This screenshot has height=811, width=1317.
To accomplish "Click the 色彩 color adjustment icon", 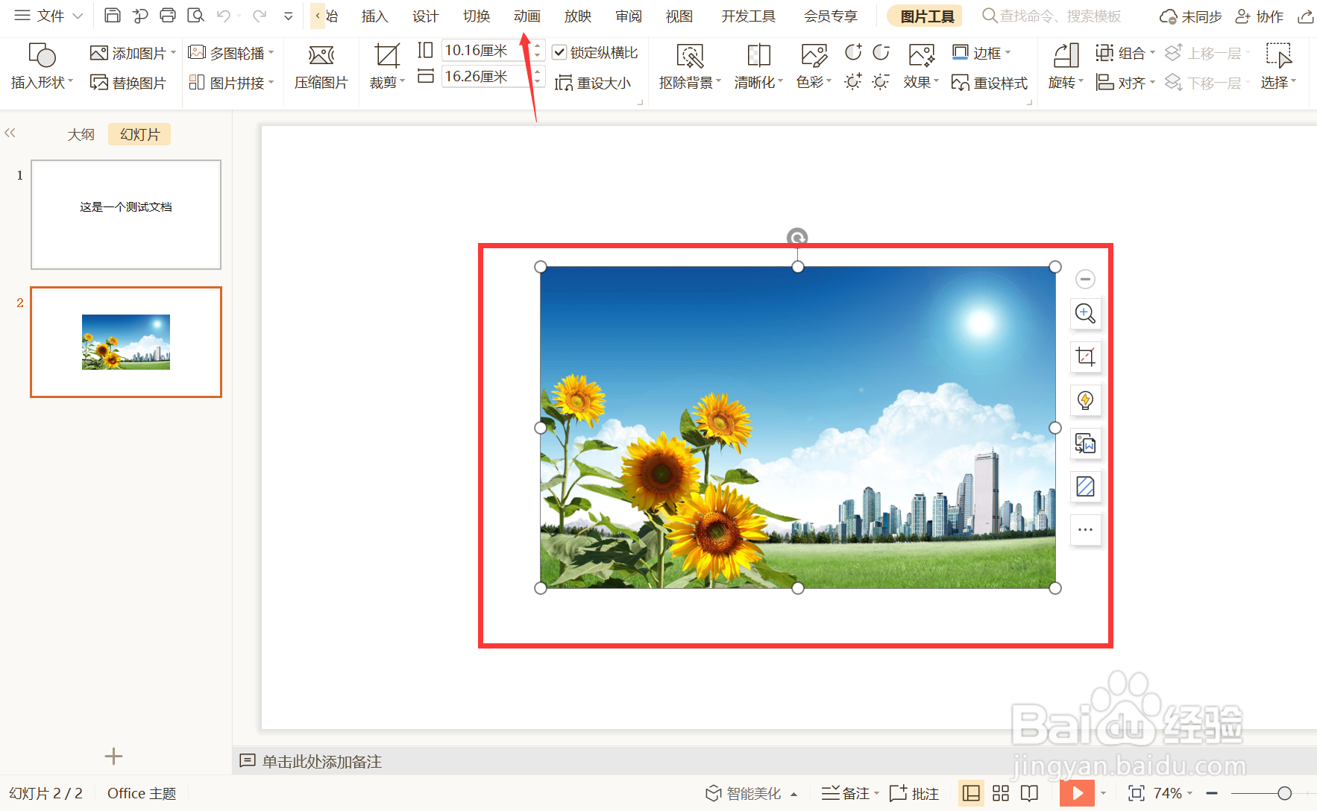I will click(x=814, y=67).
